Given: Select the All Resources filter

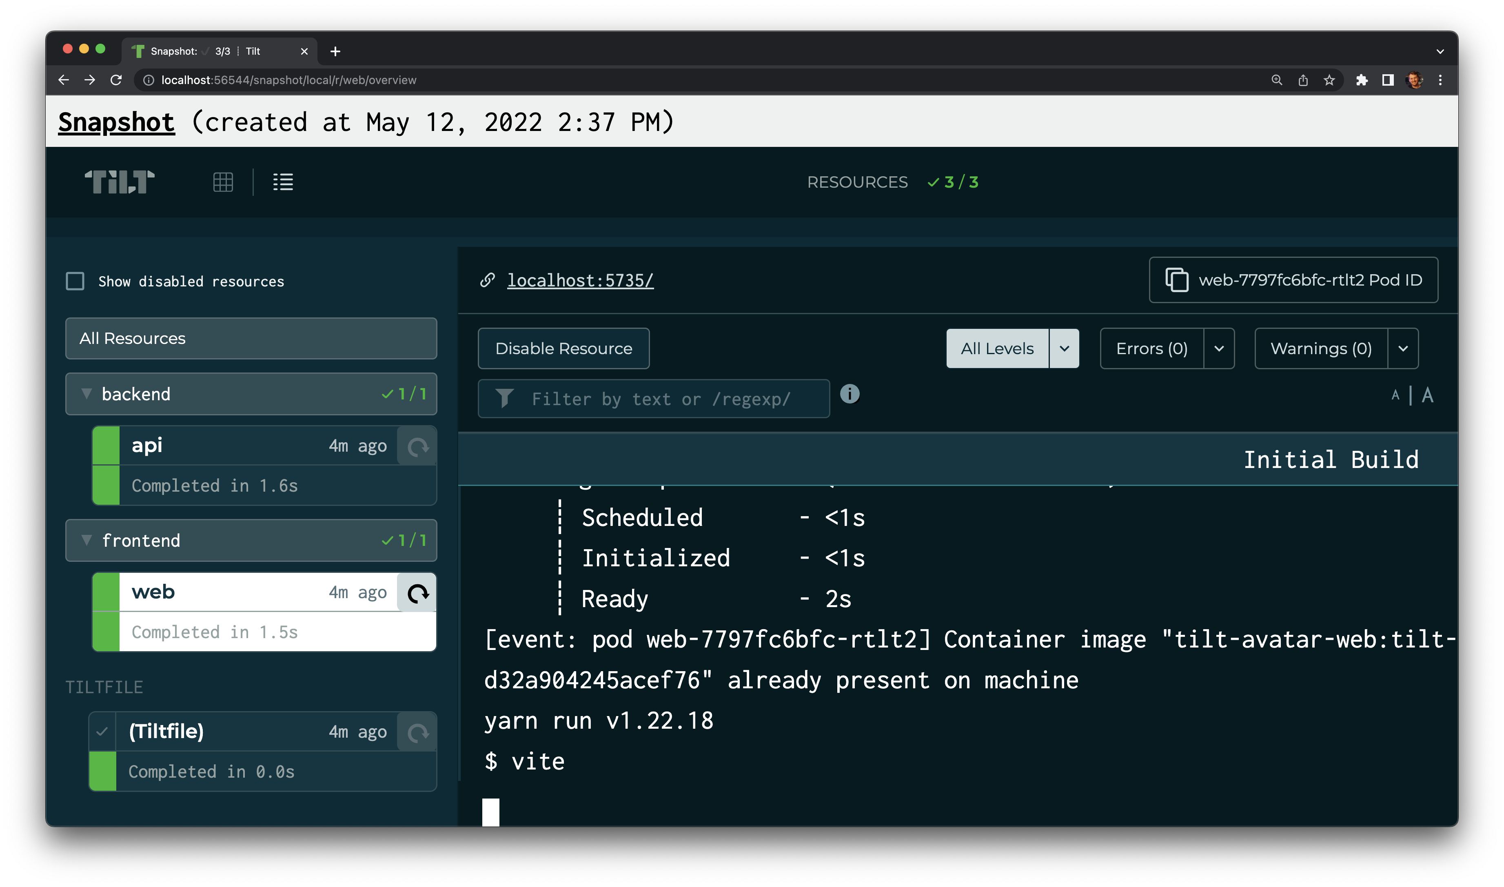Looking at the screenshot, I should pyautogui.click(x=251, y=338).
